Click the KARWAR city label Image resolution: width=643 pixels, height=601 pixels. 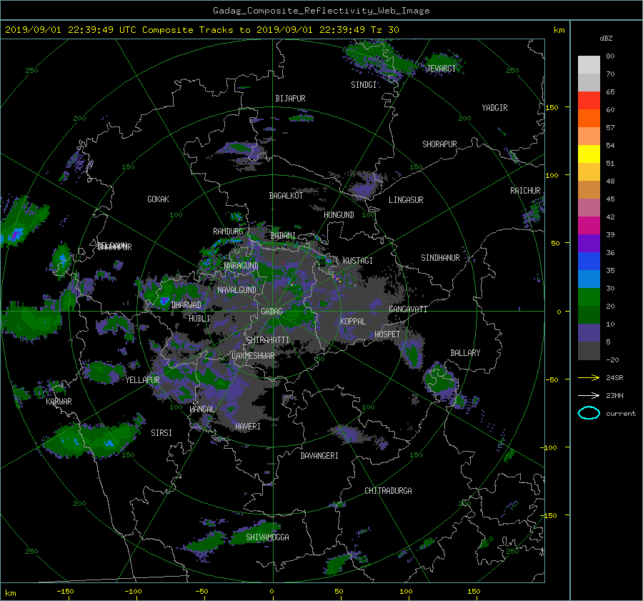[x=59, y=402]
